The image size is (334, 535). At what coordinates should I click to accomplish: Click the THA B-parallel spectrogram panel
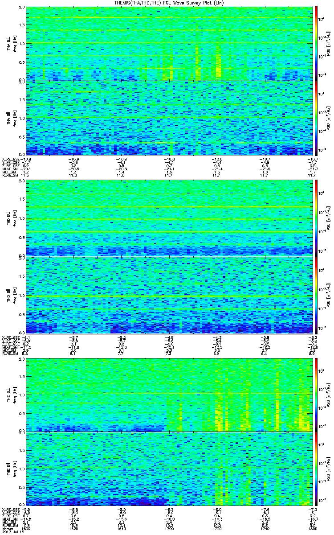(x=170, y=118)
